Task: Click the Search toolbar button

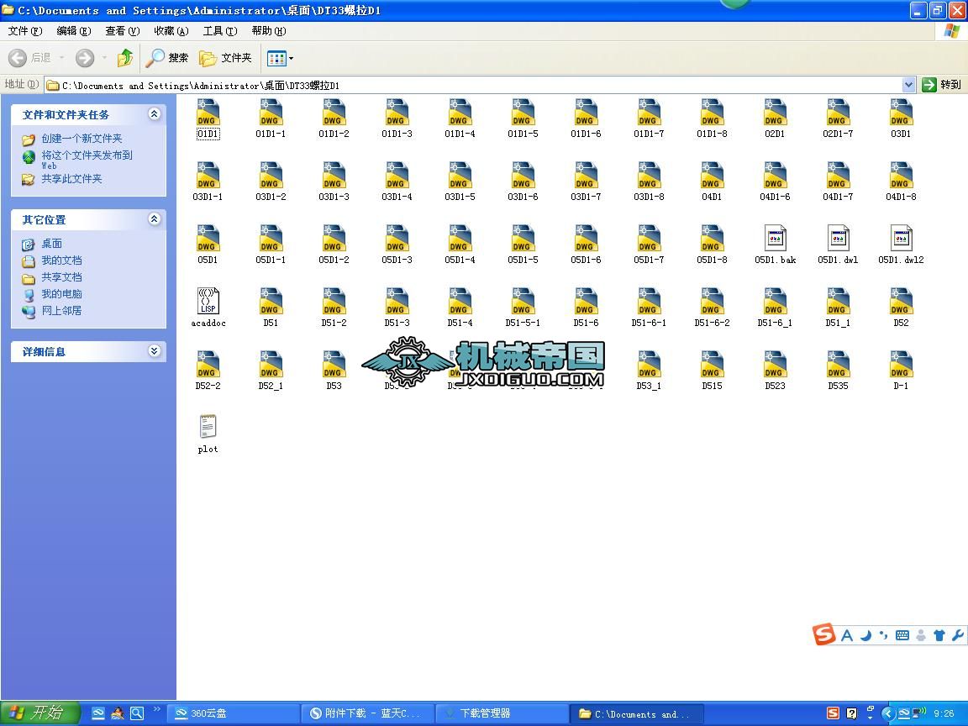Action: pos(167,58)
